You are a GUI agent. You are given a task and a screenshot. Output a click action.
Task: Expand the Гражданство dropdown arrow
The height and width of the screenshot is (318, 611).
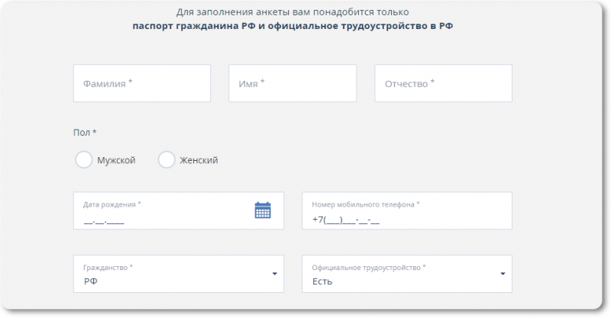tap(275, 274)
